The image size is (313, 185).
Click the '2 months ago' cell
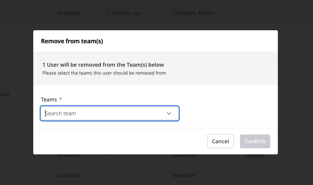(x=124, y=13)
